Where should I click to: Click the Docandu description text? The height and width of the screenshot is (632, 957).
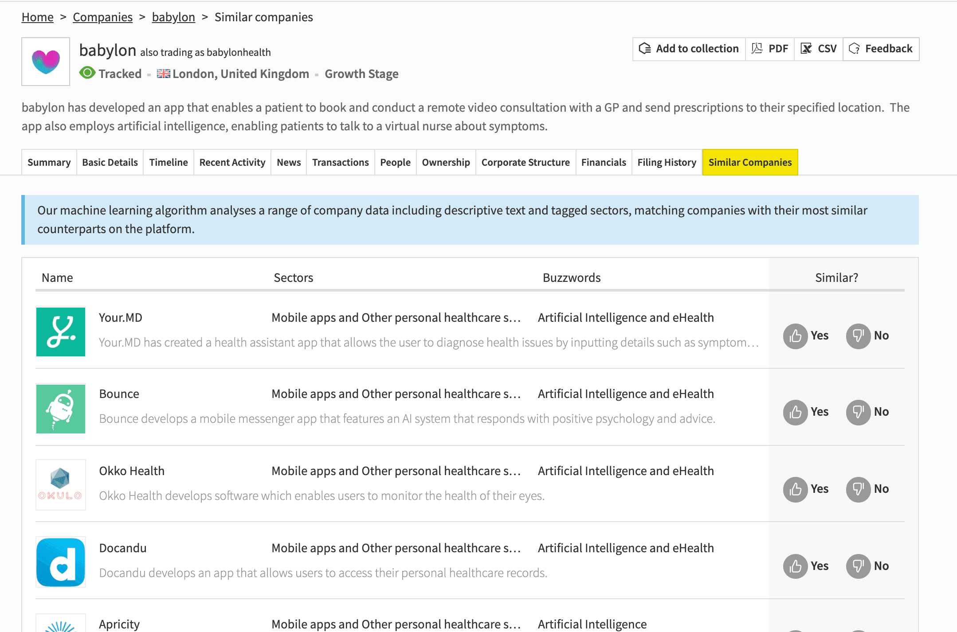point(323,573)
